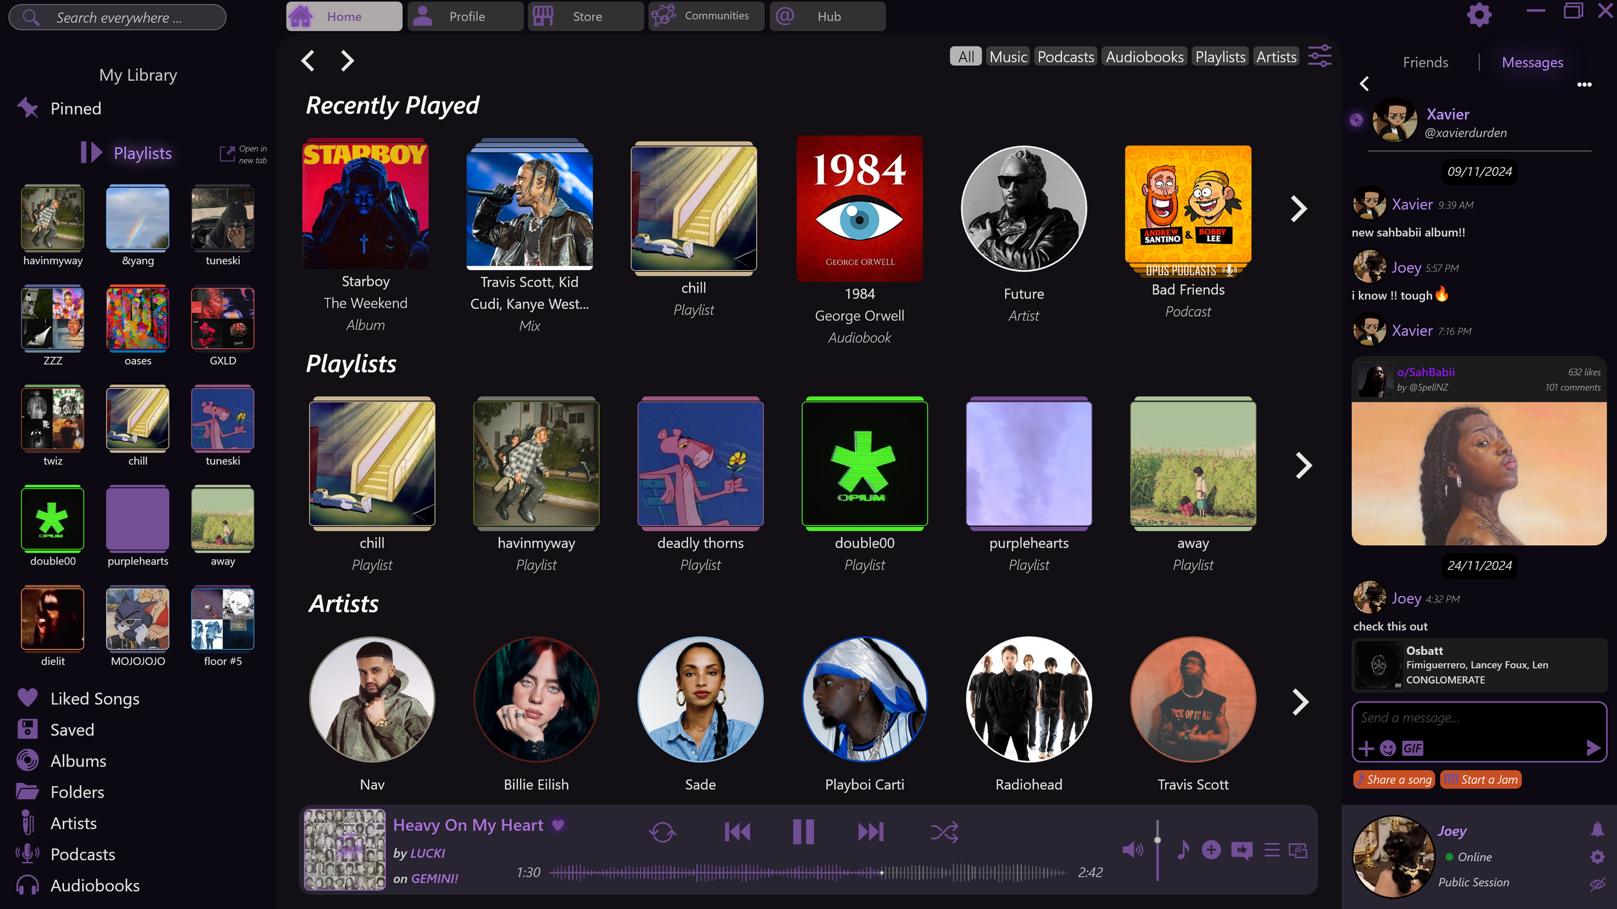Expand more Recently Played items
This screenshot has height=909, width=1617.
(1299, 209)
